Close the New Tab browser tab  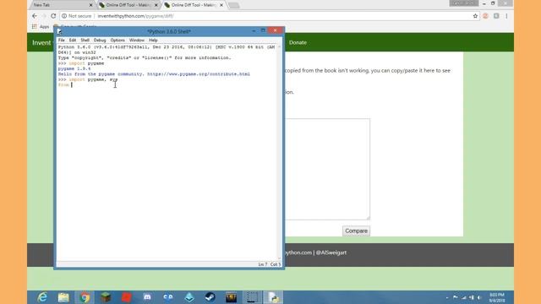point(90,5)
